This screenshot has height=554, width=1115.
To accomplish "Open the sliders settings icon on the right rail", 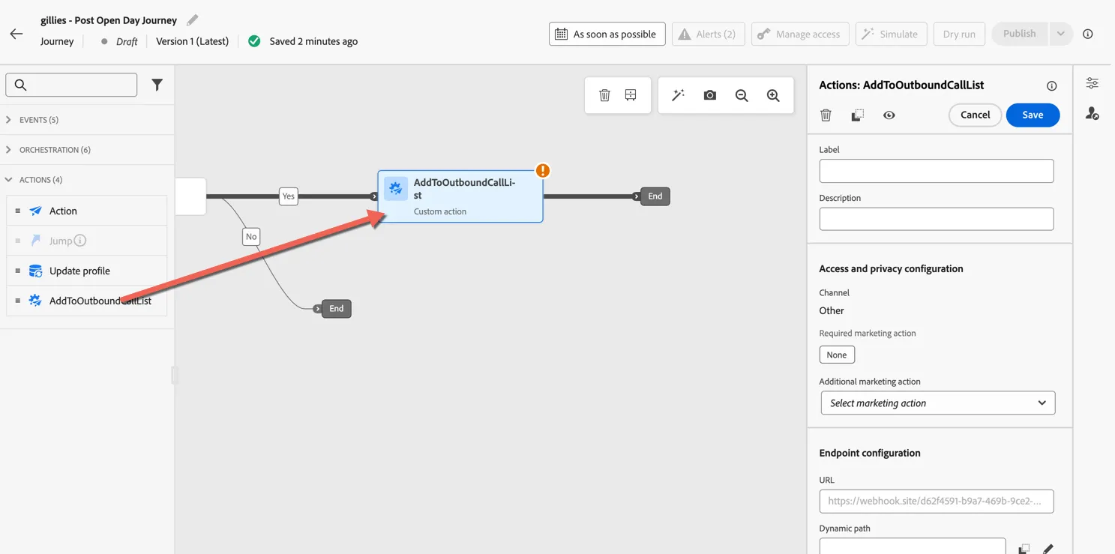I will pyautogui.click(x=1092, y=83).
